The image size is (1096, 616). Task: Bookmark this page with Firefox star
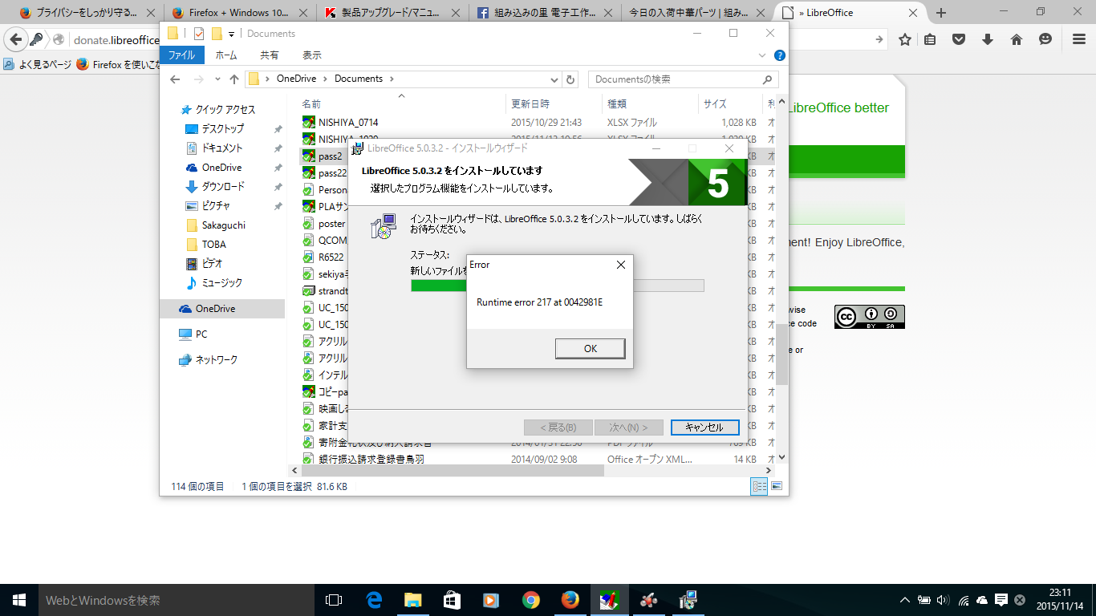click(905, 39)
